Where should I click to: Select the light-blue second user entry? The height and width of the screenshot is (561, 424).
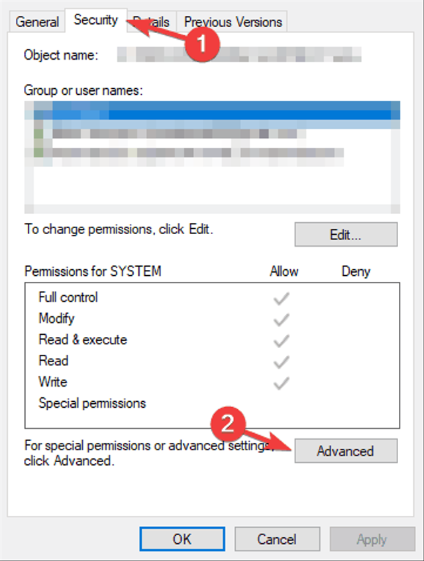tap(212, 123)
